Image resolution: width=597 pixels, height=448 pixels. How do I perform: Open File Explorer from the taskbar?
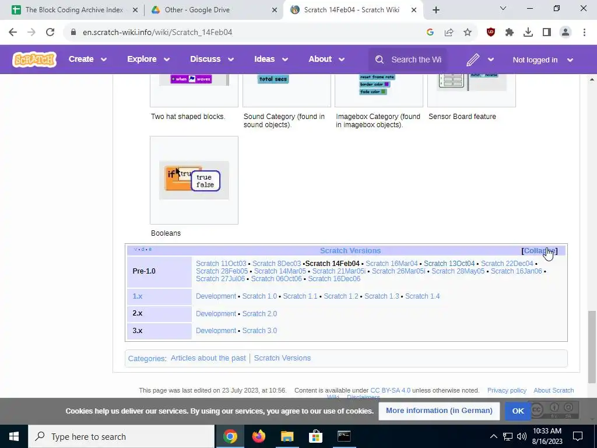(287, 436)
